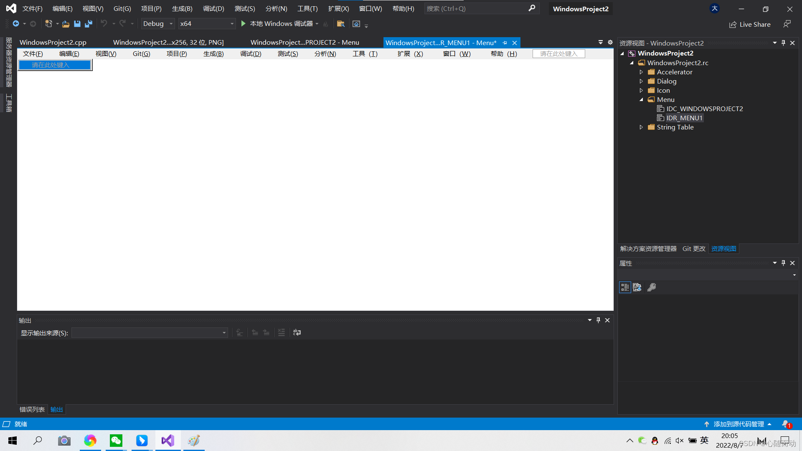
Task: Click the Live Share button
Action: coord(750,24)
